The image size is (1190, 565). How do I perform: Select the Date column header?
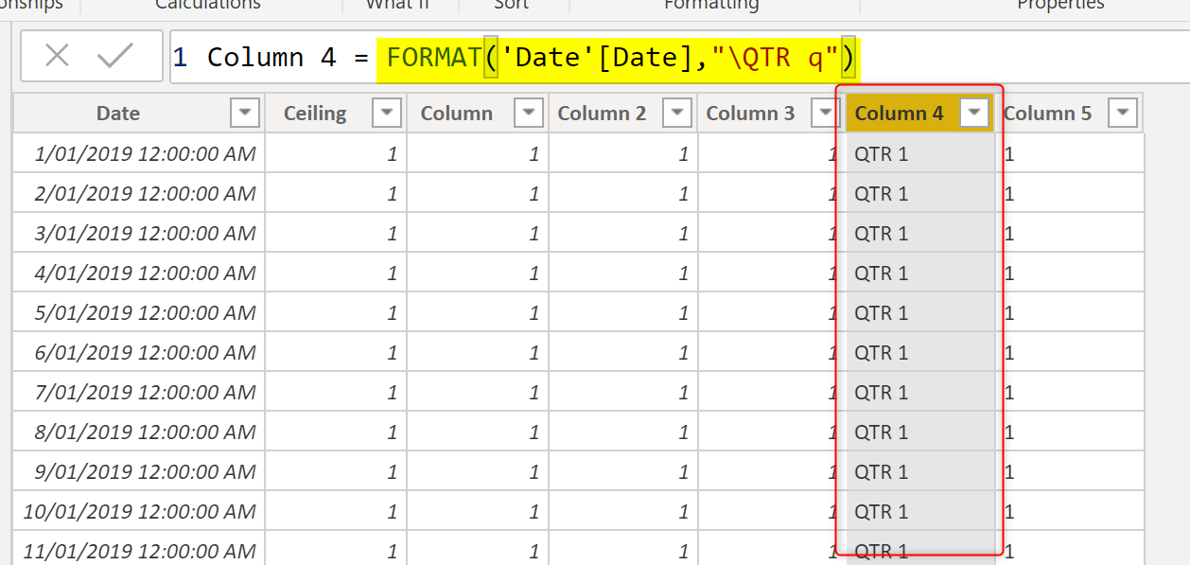click(118, 114)
